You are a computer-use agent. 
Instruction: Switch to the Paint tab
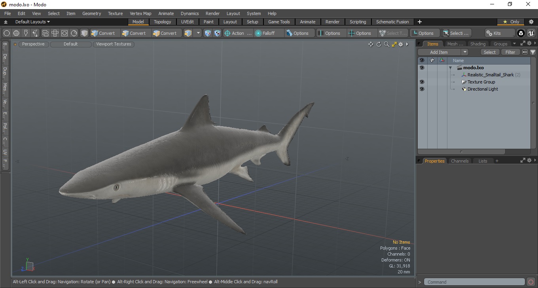tap(208, 22)
